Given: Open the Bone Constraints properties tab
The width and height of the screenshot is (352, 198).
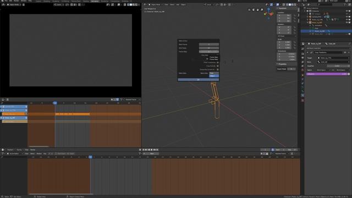Looking at the screenshot, I should 302,95.
